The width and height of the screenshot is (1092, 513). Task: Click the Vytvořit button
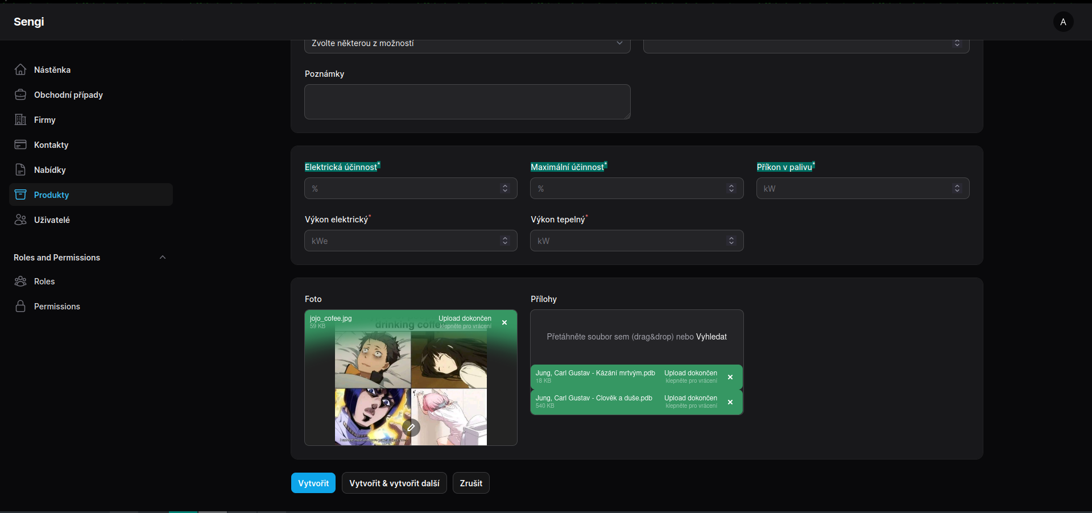point(313,483)
